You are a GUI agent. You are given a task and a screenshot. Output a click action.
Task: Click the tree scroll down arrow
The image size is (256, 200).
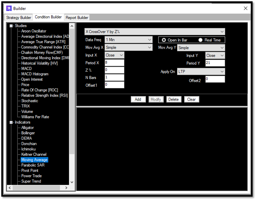tap(72, 182)
